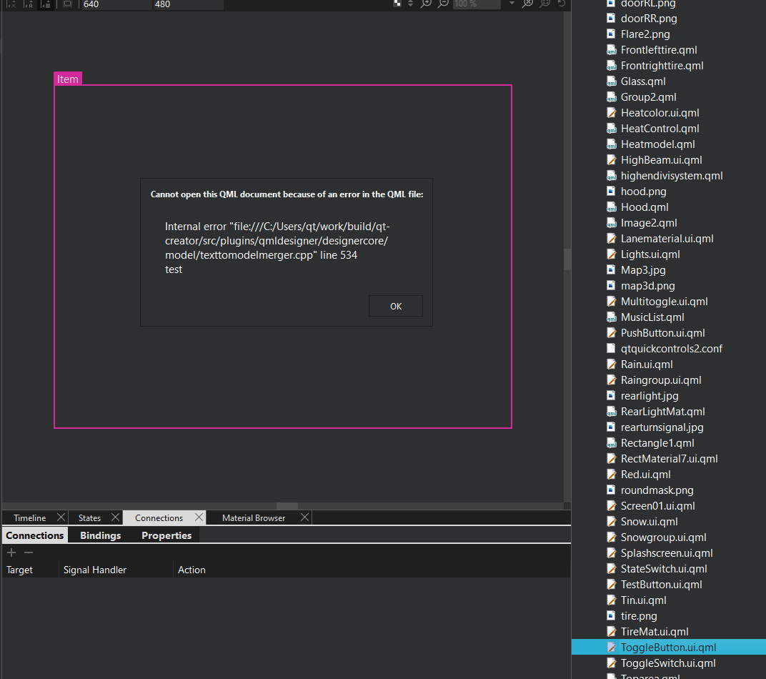Click zoom out magnifier icon in toolbar
This screenshot has height=679, width=766.
[444, 4]
